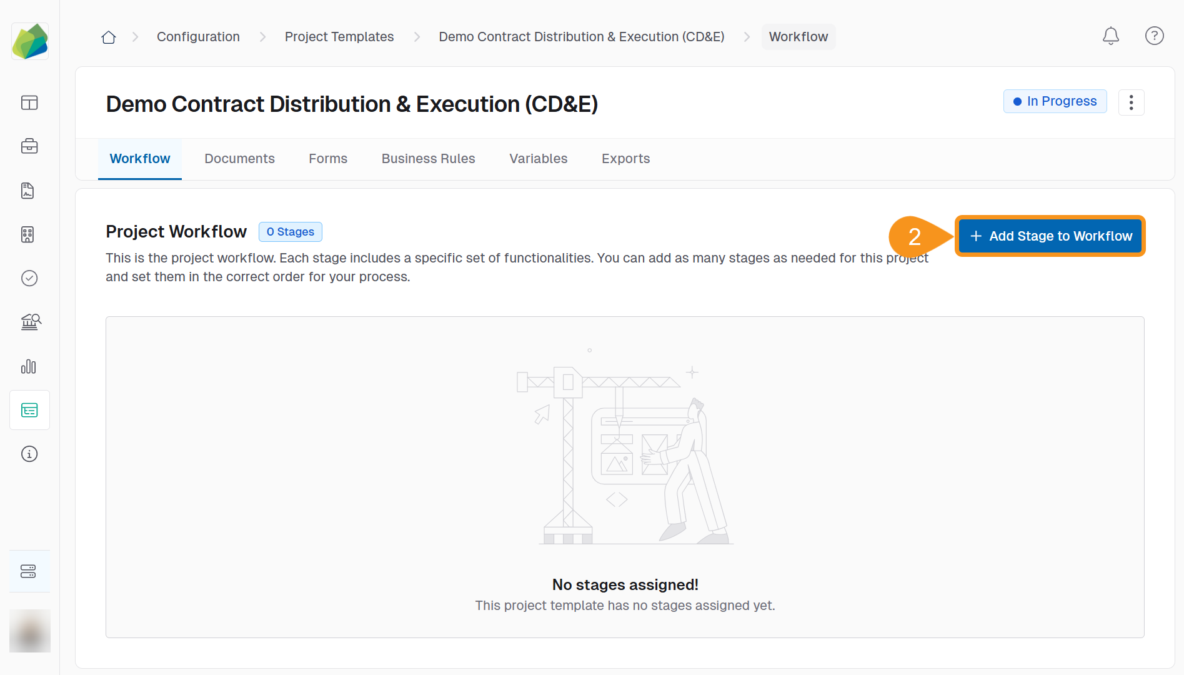The height and width of the screenshot is (675, 1184).
Task: Click the user avatar thumbnail
Action: pos(29,631)
